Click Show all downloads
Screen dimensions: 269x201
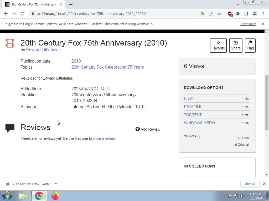coord(250,184)
